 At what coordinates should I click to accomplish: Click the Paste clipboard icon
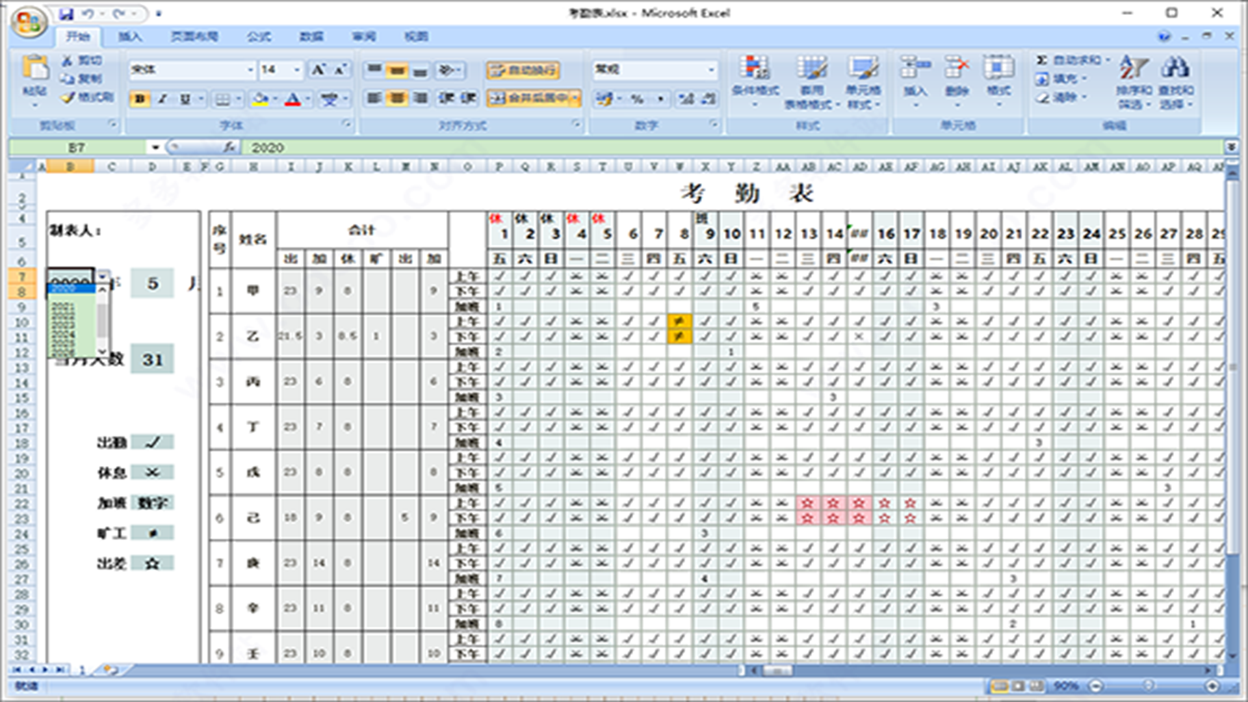[x=35, y=69]
